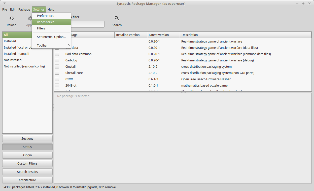Viewport: 314px width, 191px height.
Task: Select the 0ad-dbg package name
Action: (x=71, y=60)
